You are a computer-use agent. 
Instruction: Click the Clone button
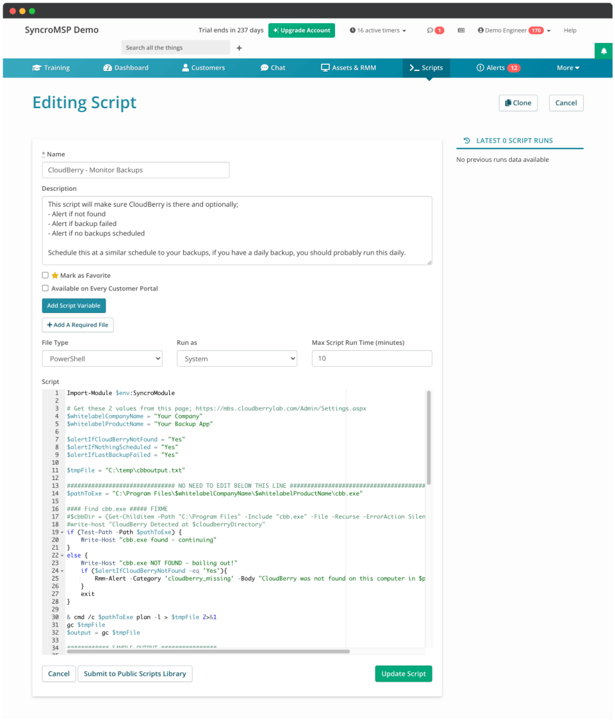click(x=518, y=103)
